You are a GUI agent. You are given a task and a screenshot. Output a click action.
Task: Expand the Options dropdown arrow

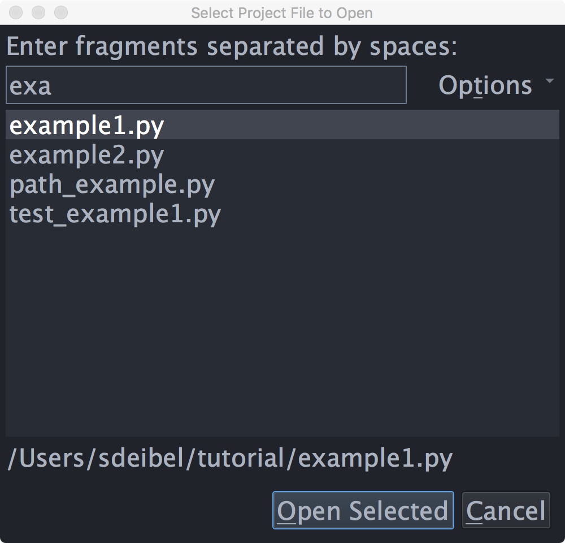tap(549, 82)
